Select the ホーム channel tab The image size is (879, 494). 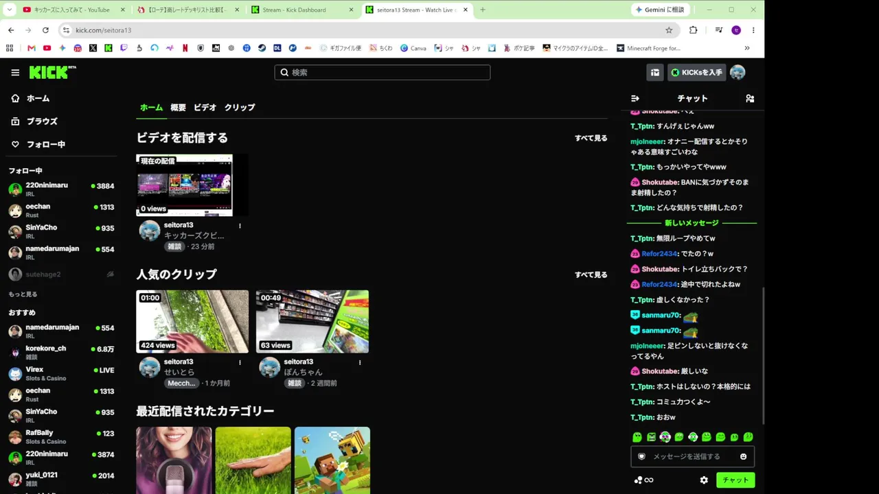pyautogui.click(x=151, y=108)
